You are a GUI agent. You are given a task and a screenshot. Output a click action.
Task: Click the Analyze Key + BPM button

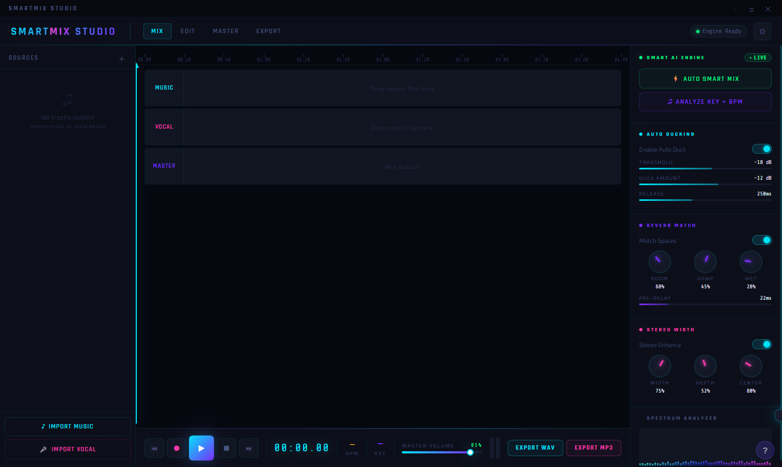point(705,102)
